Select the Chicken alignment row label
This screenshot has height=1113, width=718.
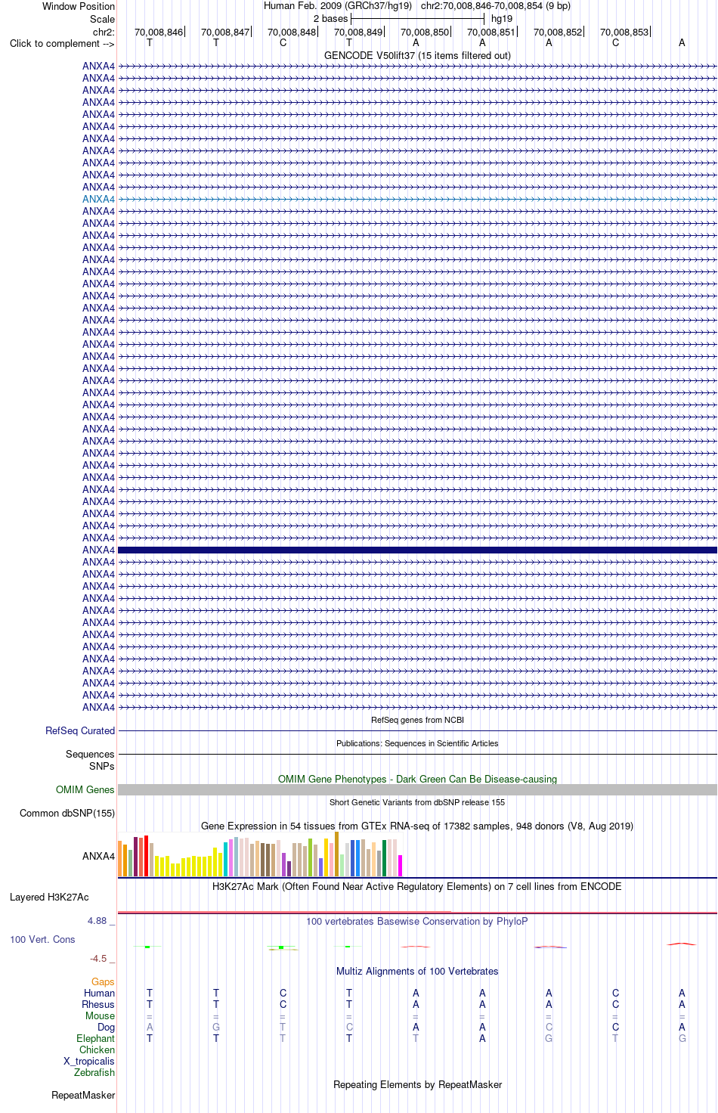(x=97, y=1049)
